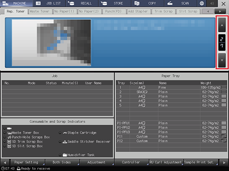Go to next guidance page down arrow
The width and height of the screenshot is (229, 171).
coord(222,60)
